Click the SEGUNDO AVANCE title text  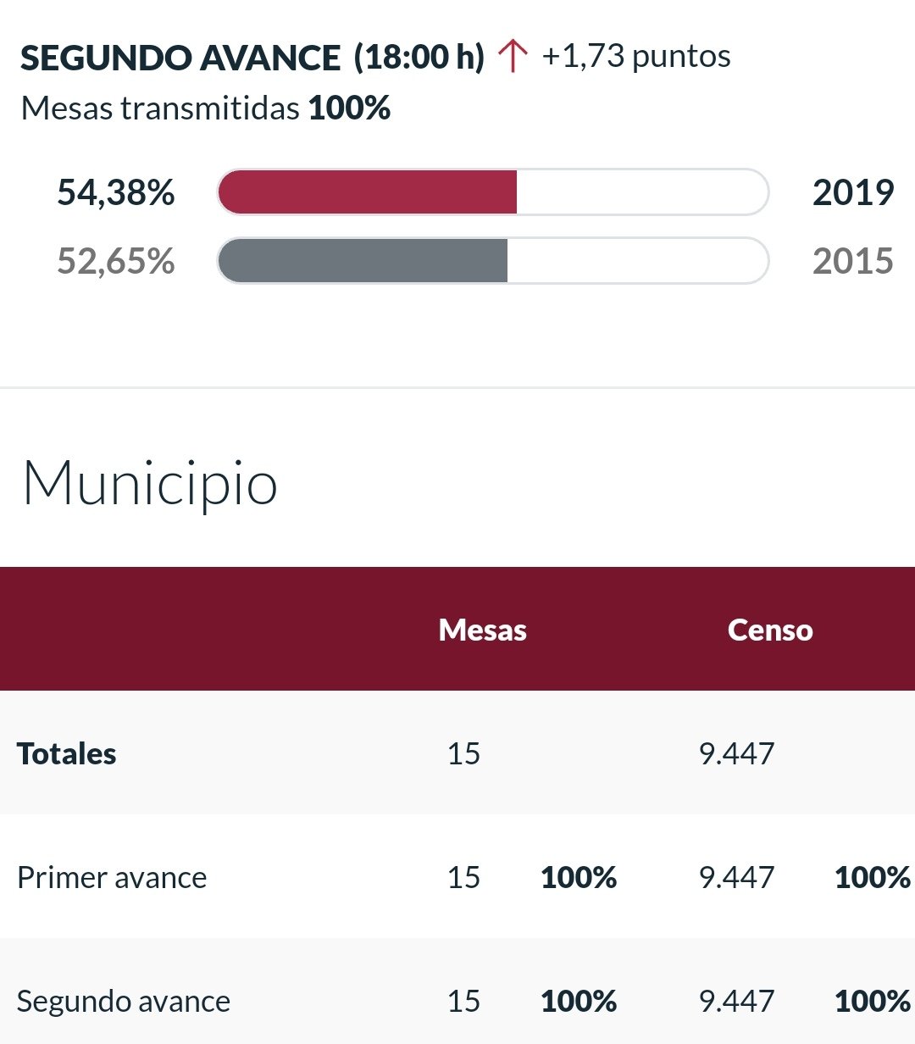tap(180, 58)
